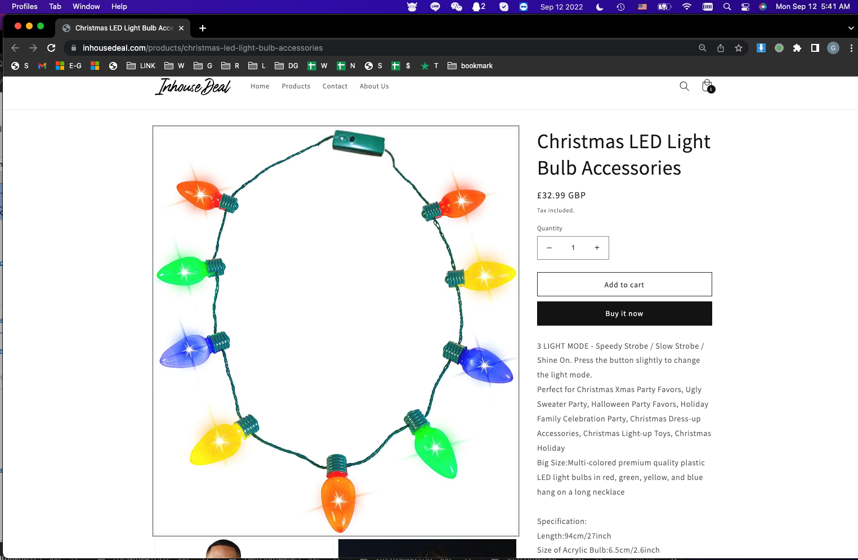The height and width of the screenshot is (560, 858).
Task: Open the Time Machine menu bar icon
Action: [x=620, y=7]
